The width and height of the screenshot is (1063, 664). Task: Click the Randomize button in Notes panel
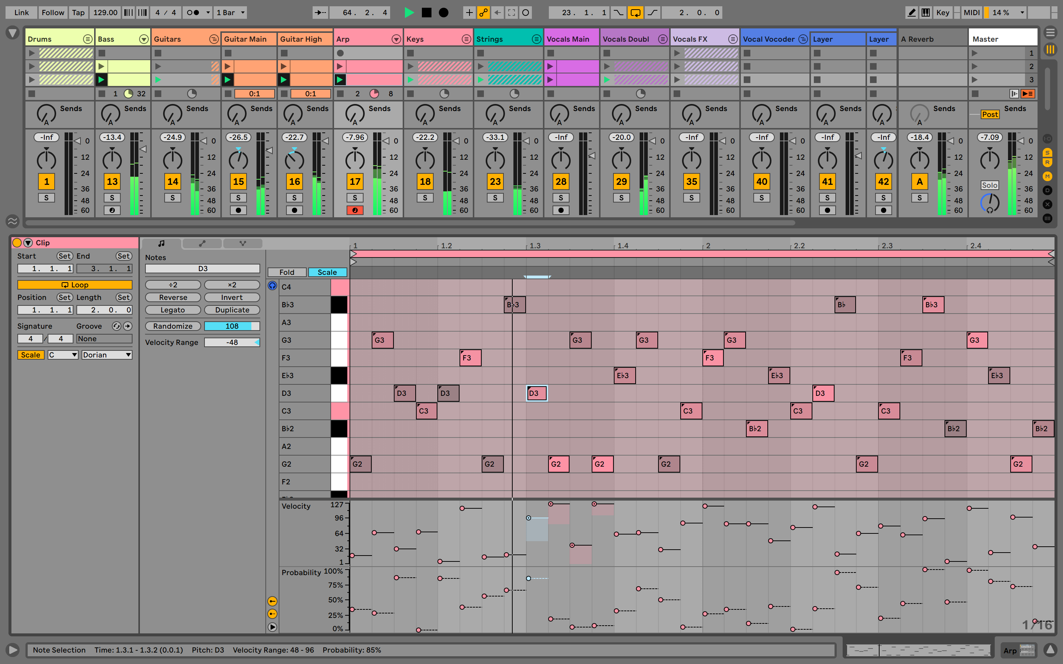coord(171,326)
